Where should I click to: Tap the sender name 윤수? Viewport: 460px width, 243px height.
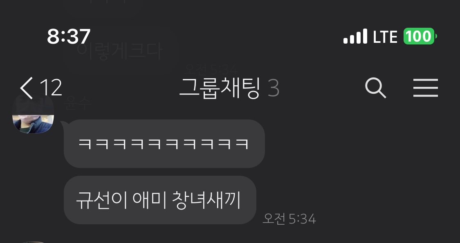click(78, 103)
